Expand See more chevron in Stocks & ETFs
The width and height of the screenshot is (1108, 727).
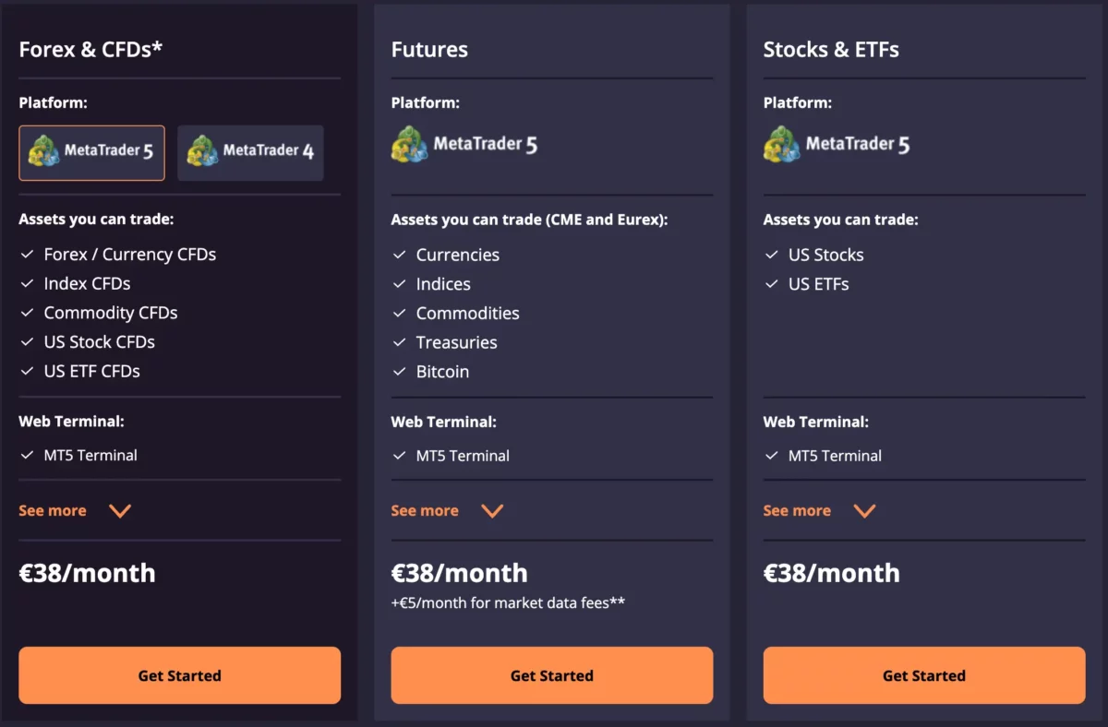864,511
